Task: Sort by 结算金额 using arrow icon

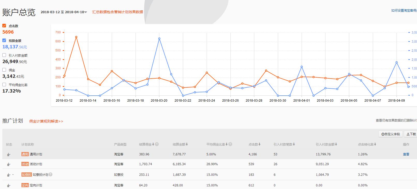Action: tap(187, 144)
